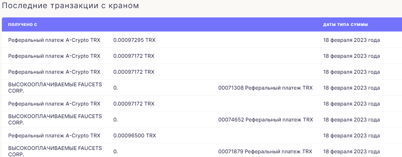Click "00071879 Реферальный платеж TRX" entry
Viewport: 402px width, 157px height.
tap(265, 151)
